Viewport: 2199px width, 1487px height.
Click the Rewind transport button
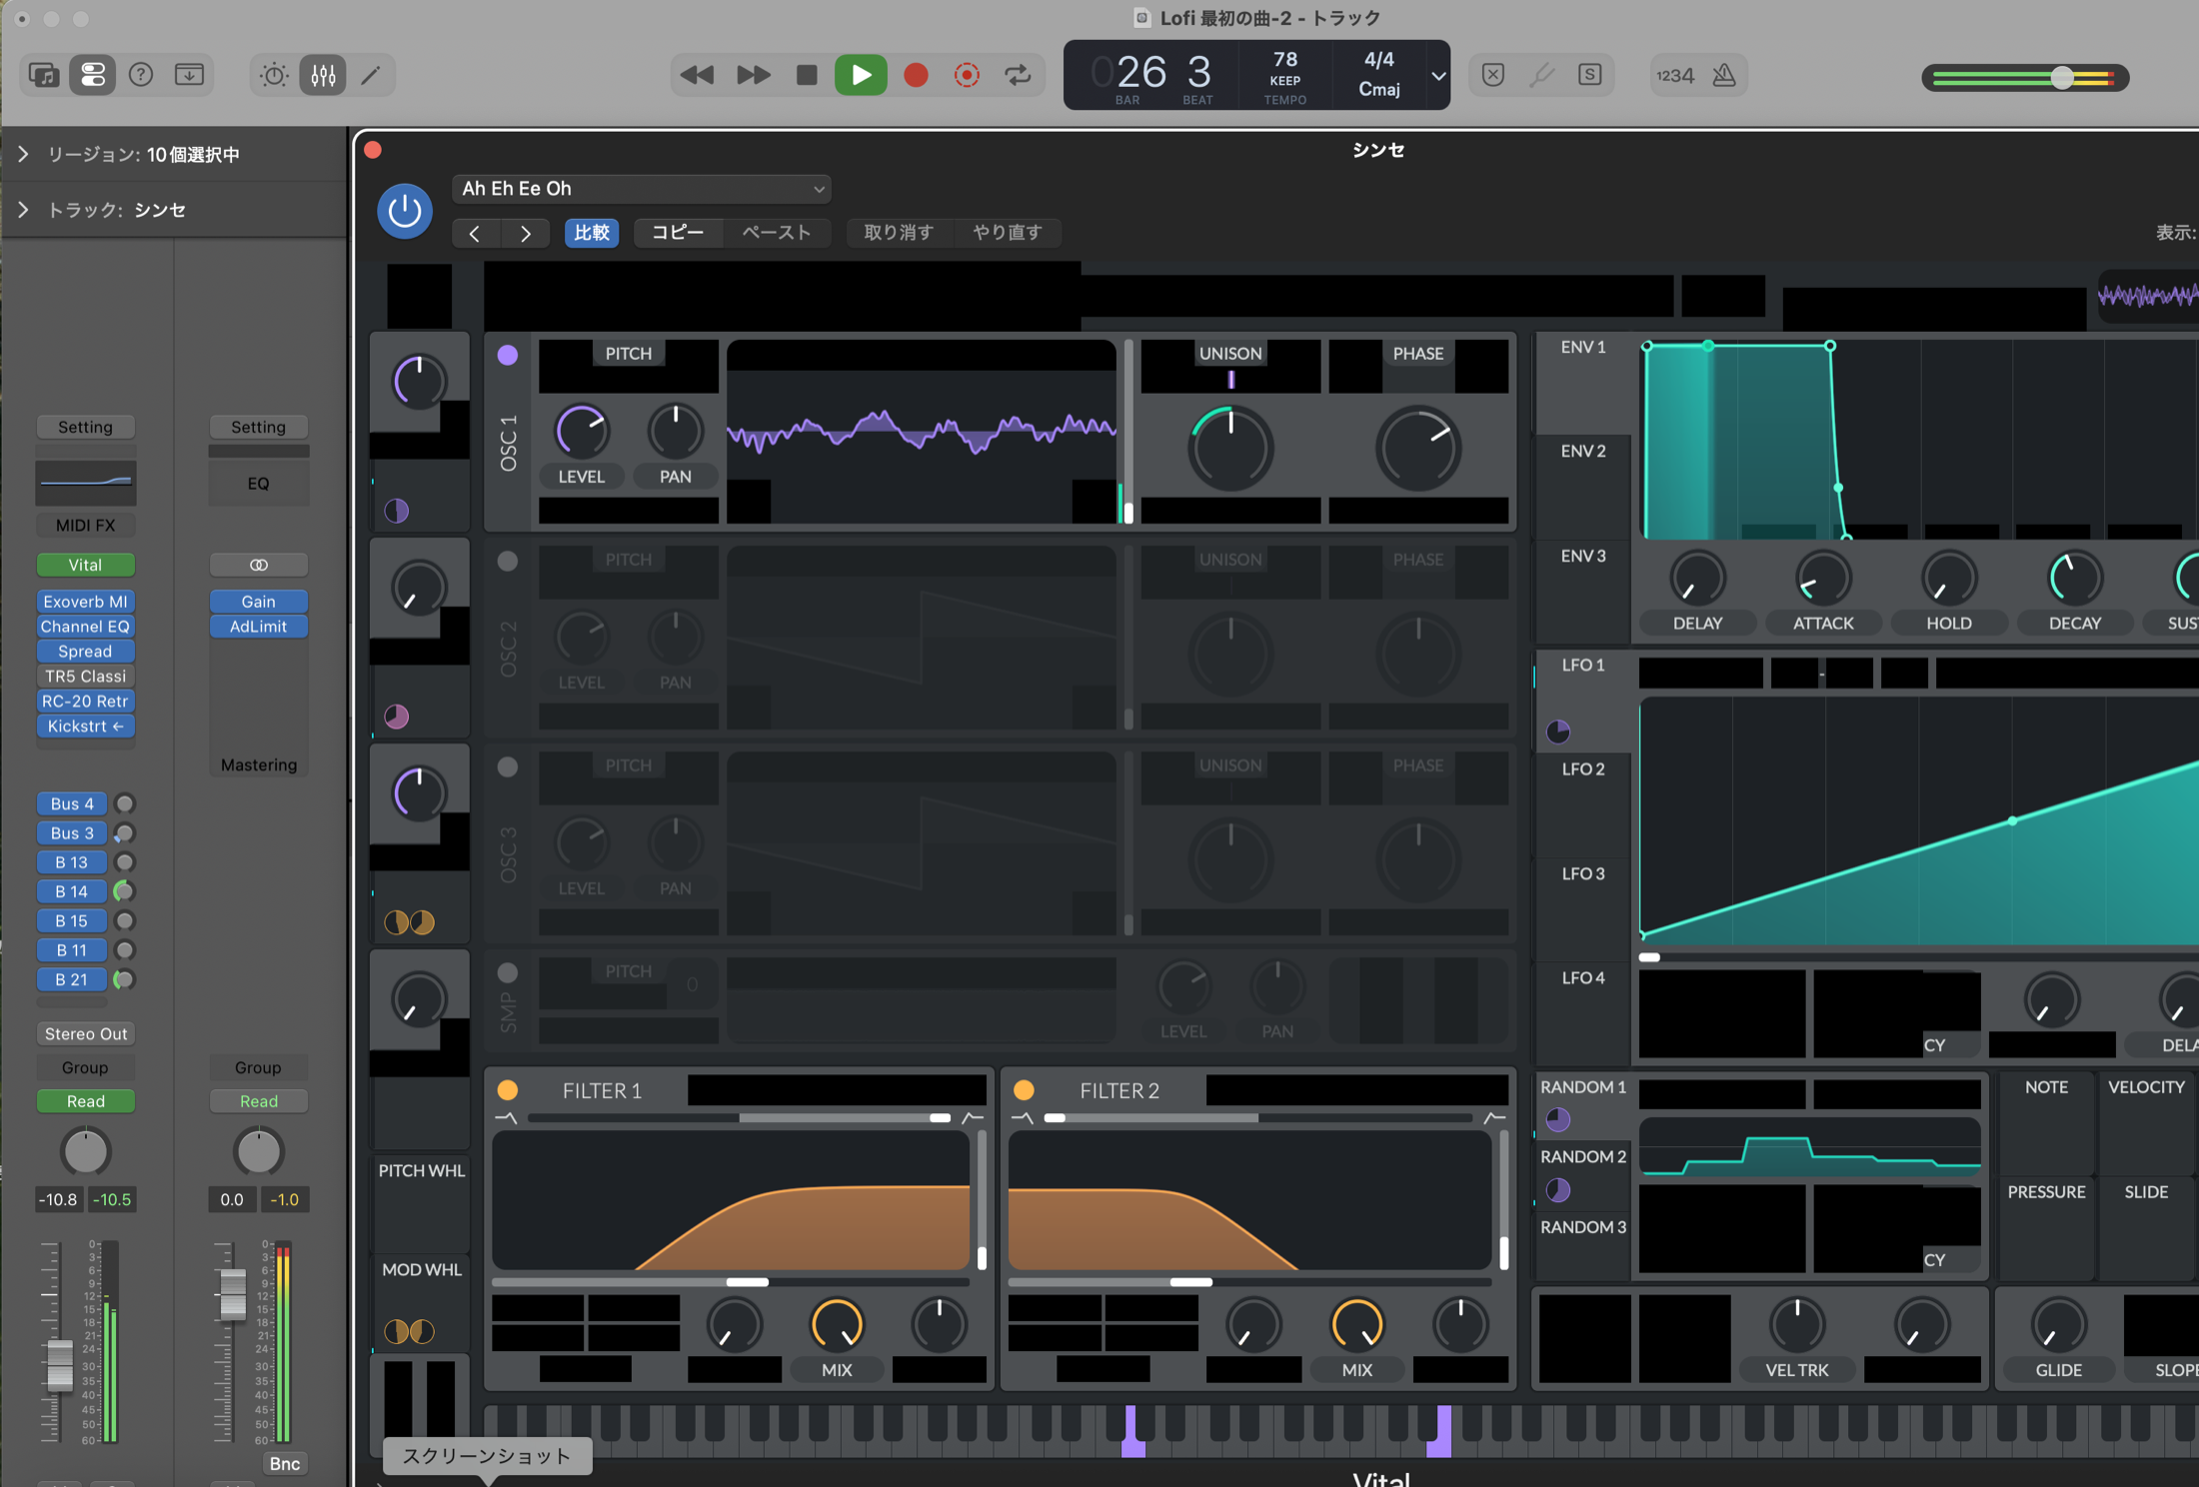click(x=697, y=75)
